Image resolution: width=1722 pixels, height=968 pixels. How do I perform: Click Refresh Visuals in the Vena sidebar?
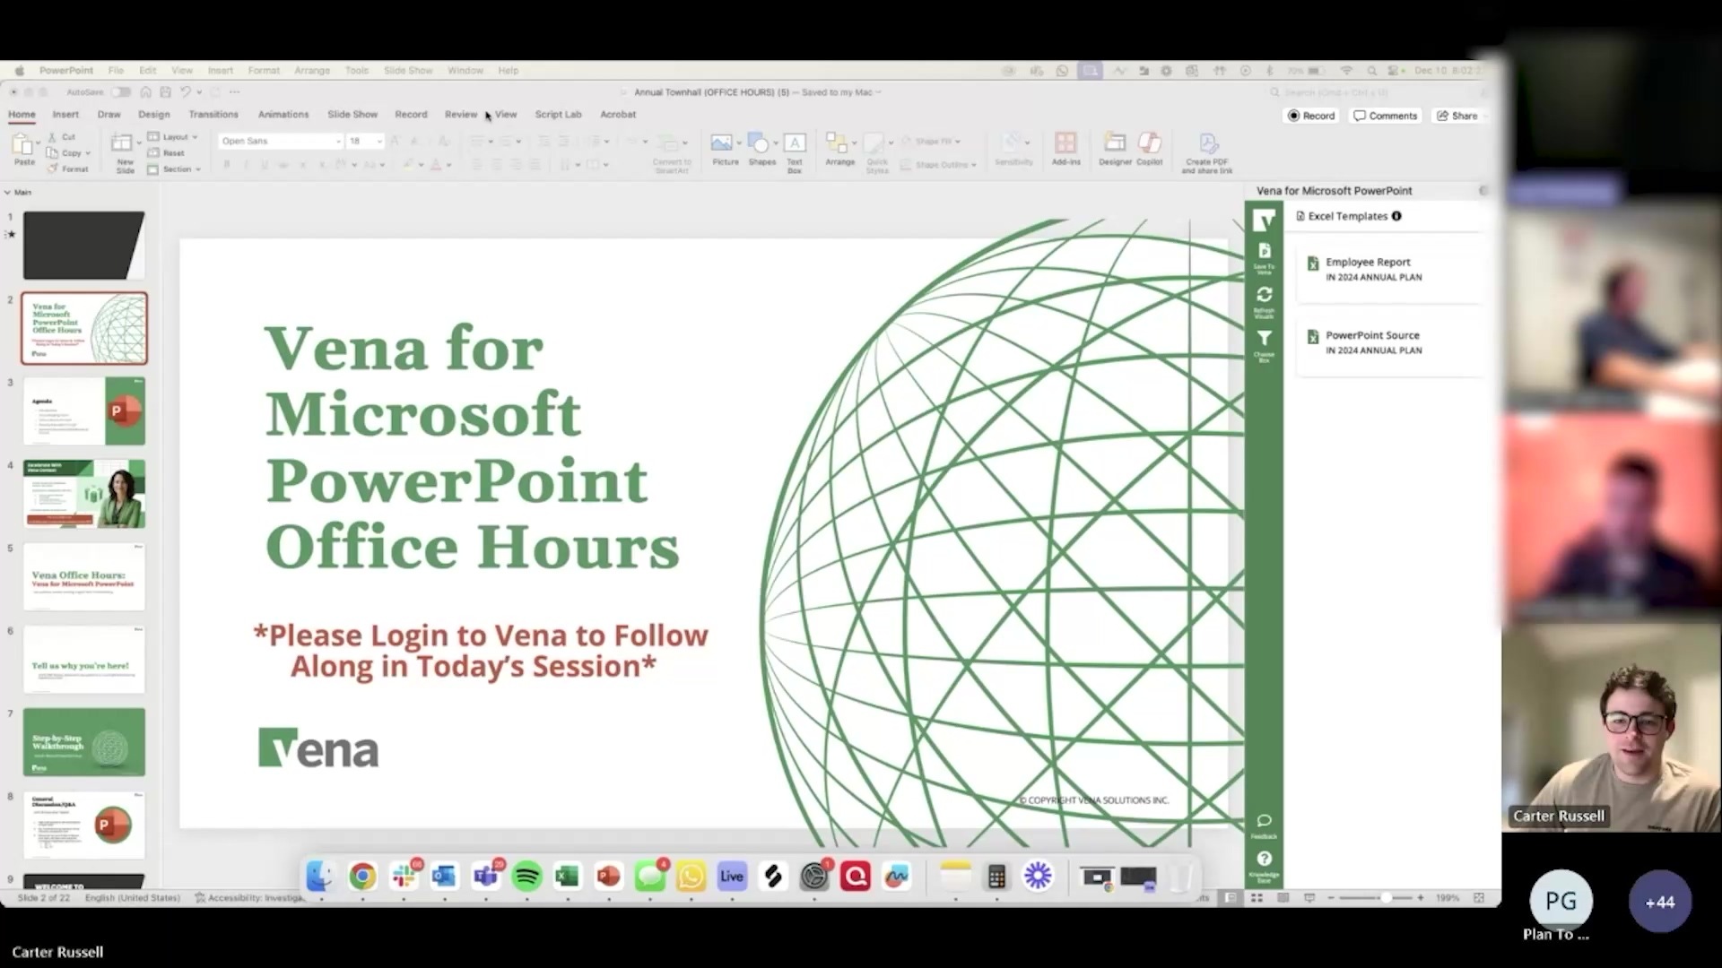(1265, 296)
